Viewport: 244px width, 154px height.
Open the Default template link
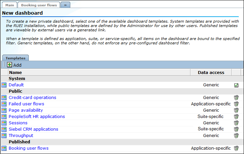click(x=16, y=85)
